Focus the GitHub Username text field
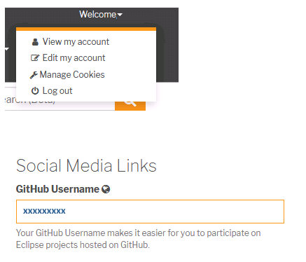This screenshot has height=262, width=306. point(150,212)
